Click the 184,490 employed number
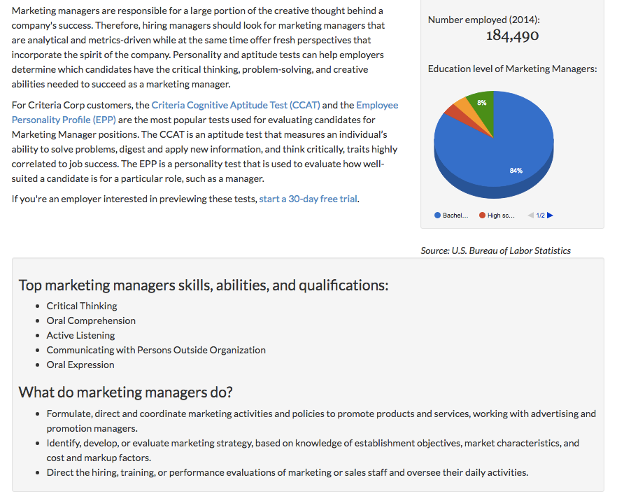This screenshot has width=617, height=494. (512, 36)
